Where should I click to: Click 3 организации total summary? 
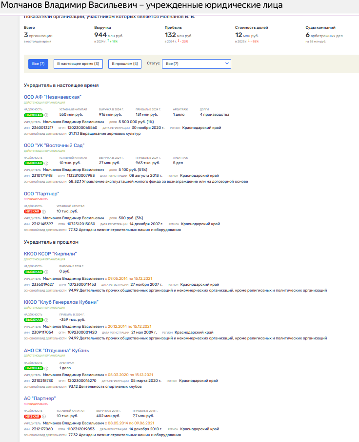click(38, 35)
